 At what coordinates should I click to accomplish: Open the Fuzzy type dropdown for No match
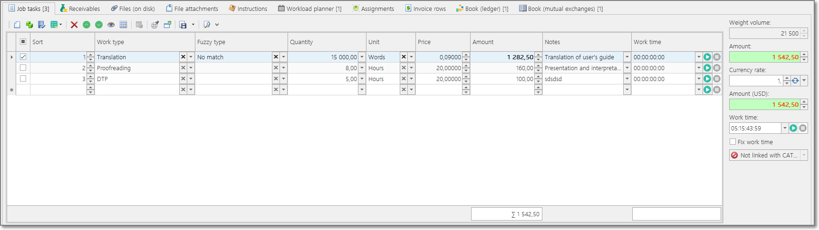283,57
